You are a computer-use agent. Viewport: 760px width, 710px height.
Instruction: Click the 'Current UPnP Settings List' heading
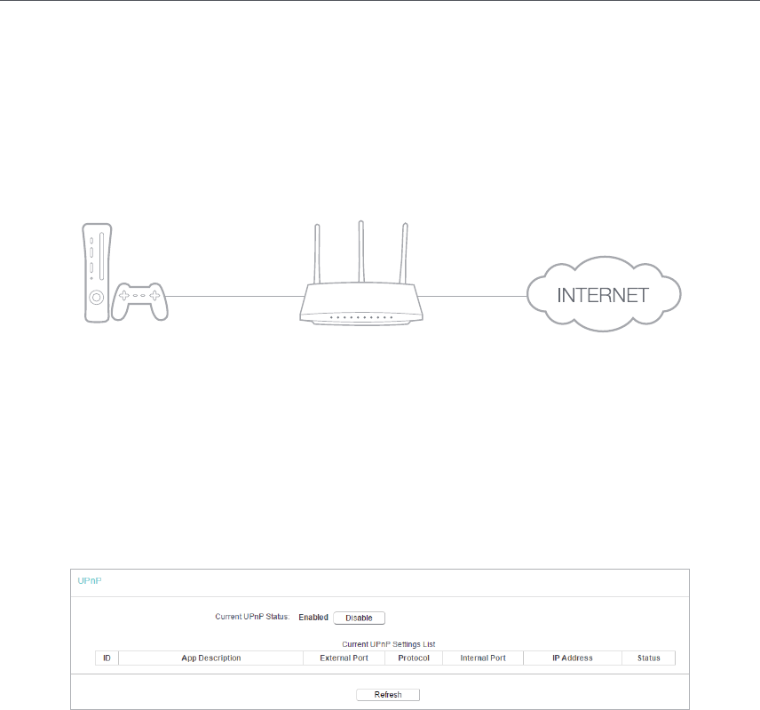[389, 644]
